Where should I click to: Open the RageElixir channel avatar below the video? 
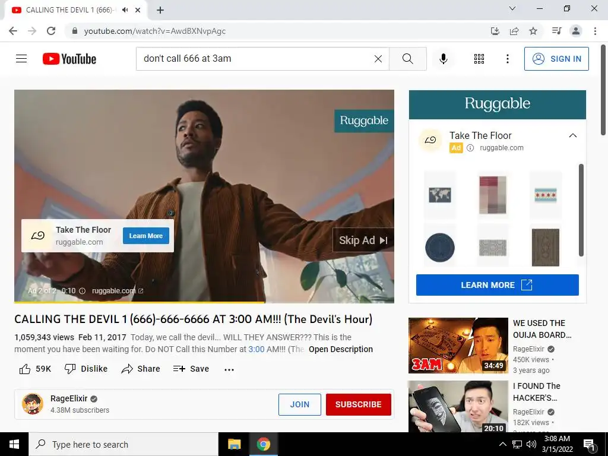pyautogui.click(x=33, y=404)
